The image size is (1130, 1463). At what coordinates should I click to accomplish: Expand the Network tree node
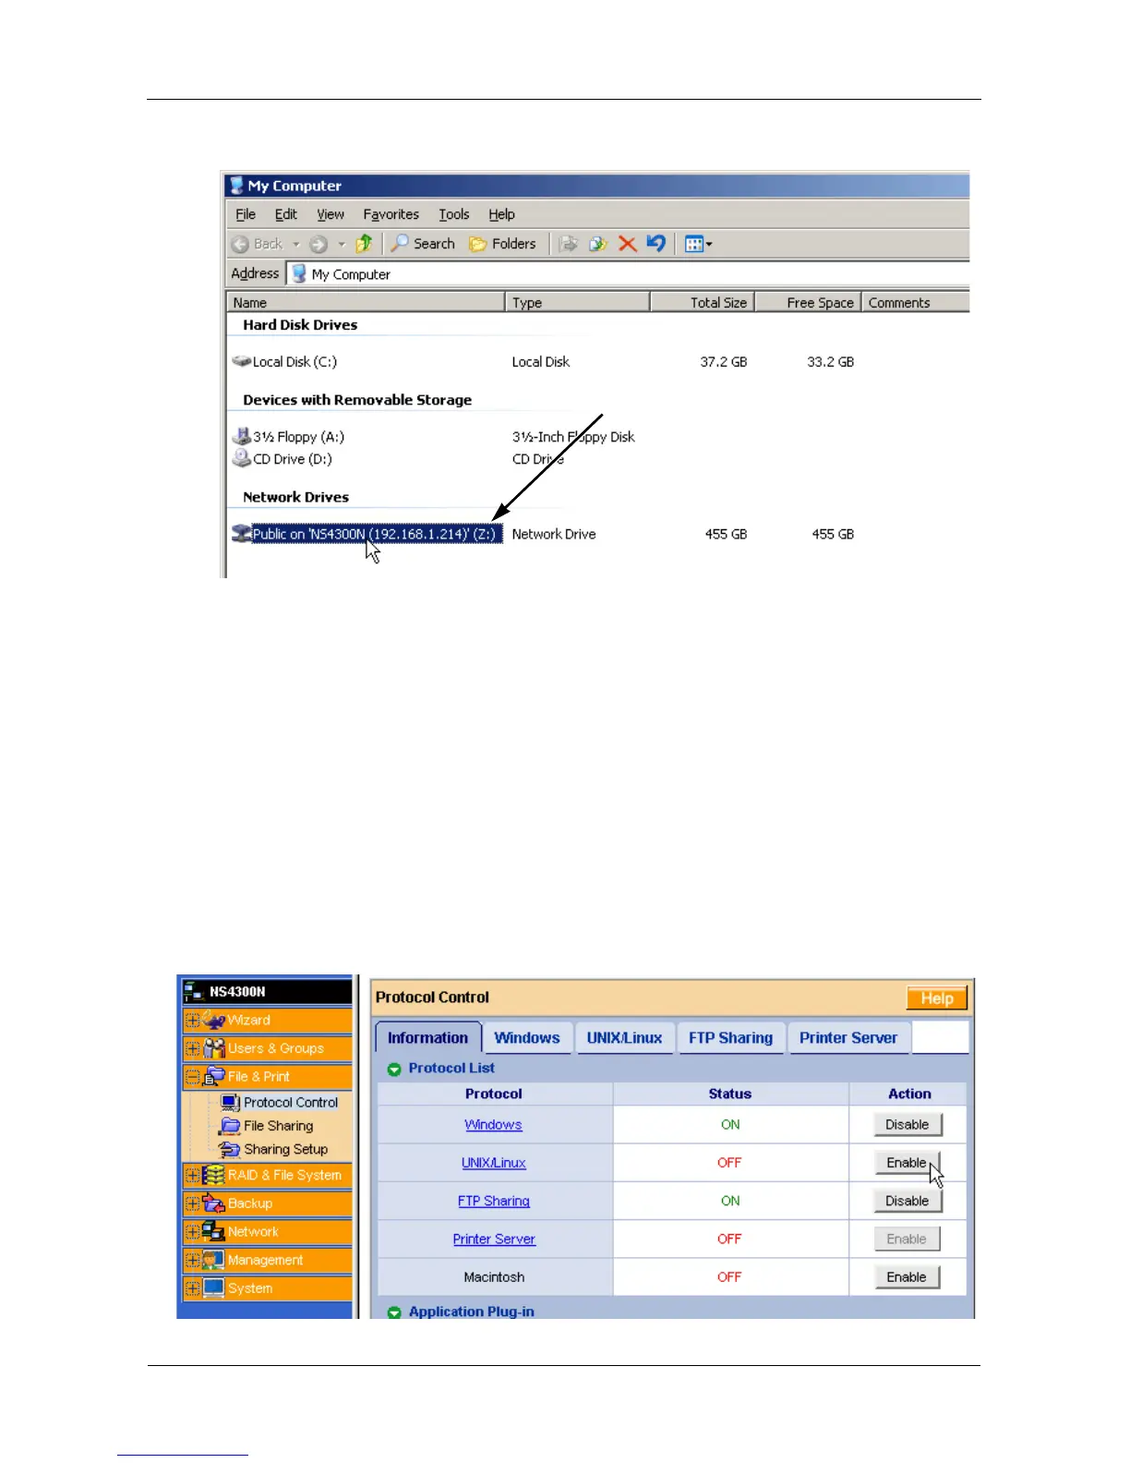(192, 1232)
